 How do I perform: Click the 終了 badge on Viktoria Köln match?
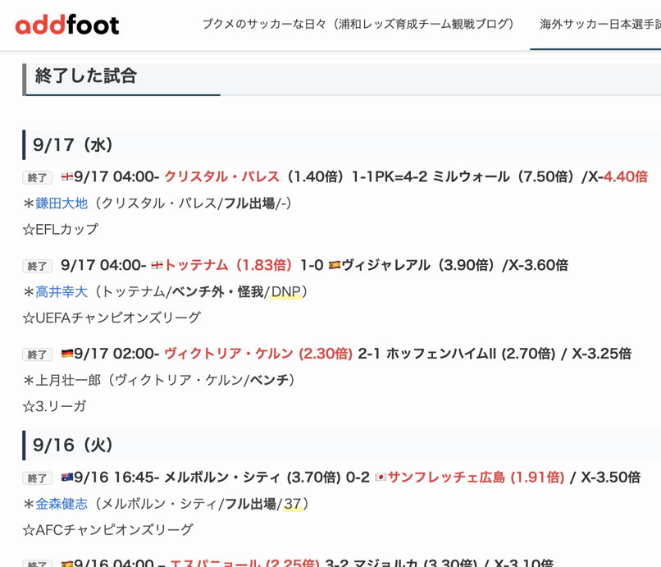(x=37, y=354)
